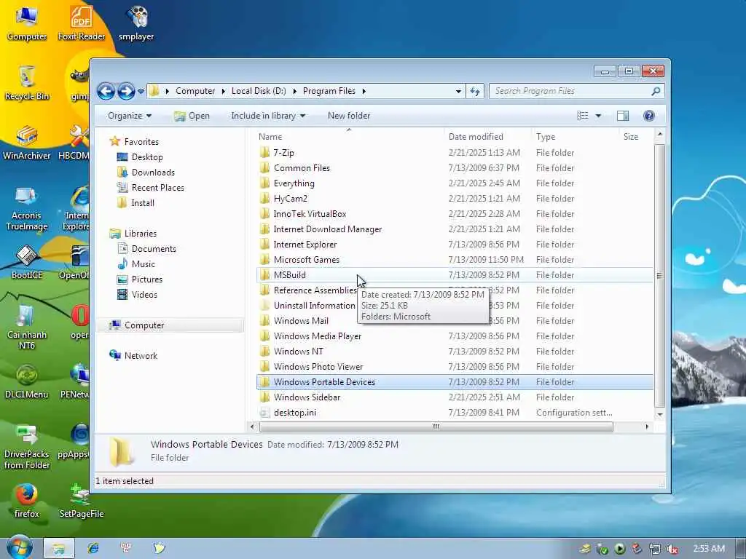Sort by Date modified column
This screenshot has width=746, height=559.
(x=476, y=137)
